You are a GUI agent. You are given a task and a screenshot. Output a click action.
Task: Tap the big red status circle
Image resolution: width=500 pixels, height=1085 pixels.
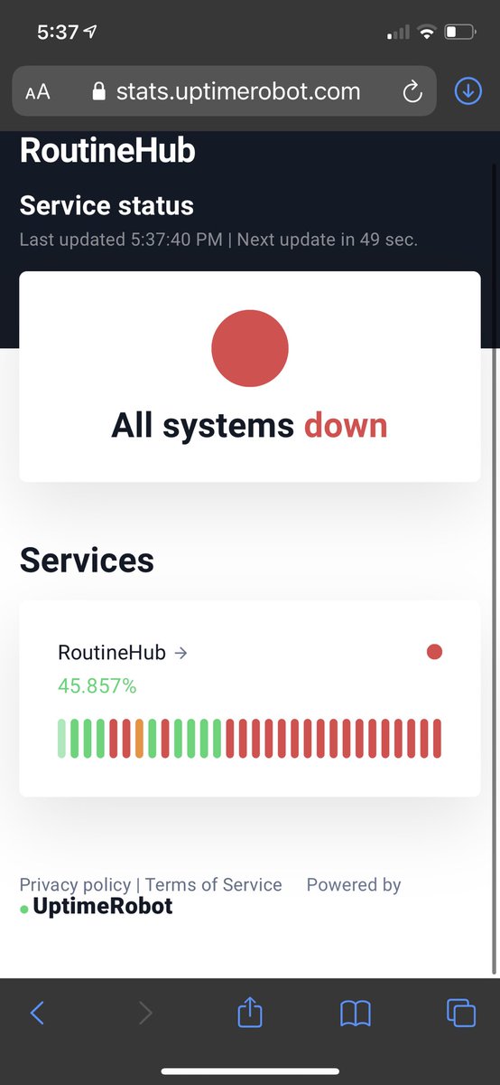250,348
